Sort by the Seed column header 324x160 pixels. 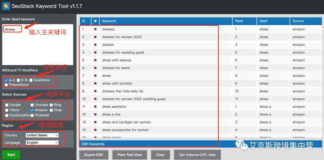(x=273, y=21)
